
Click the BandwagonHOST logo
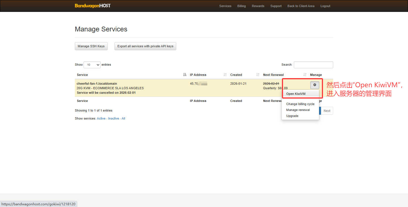[x=93, y=6]
